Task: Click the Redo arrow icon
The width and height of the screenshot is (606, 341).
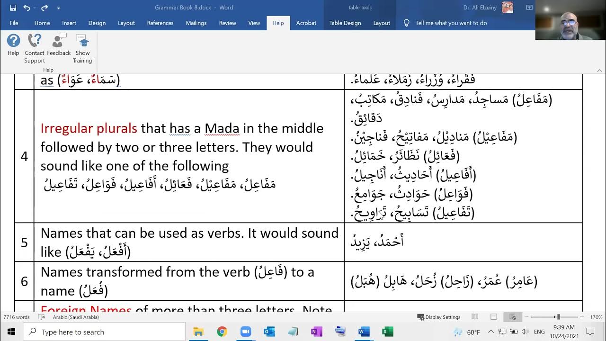Action: click(x=45, y=8)
